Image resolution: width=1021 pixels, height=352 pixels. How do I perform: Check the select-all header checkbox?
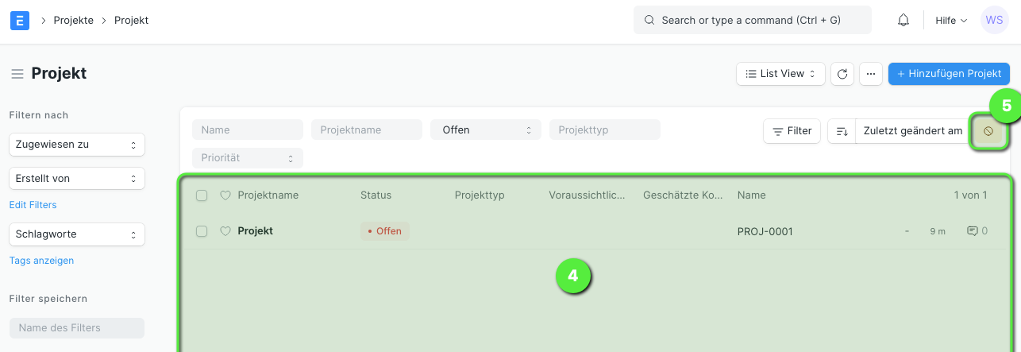(202, 195)
